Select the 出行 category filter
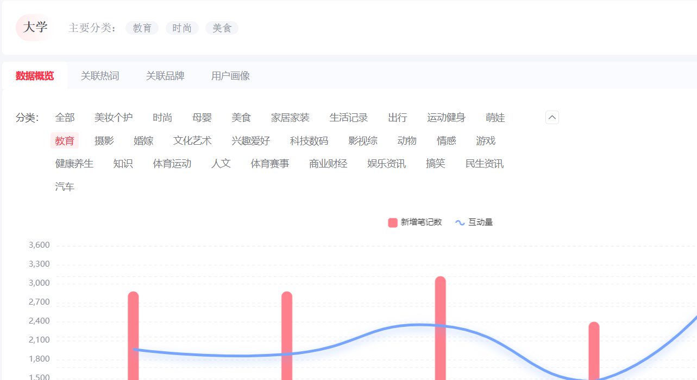 coord(398,118)
